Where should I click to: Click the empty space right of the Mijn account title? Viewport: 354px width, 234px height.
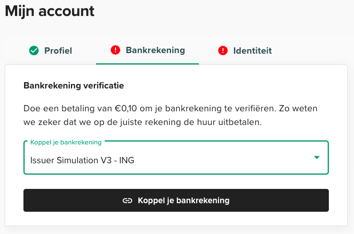click(229, 11)
